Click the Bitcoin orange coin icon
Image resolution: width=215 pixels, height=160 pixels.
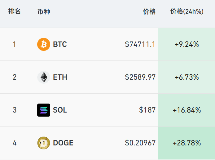[44, 44]
